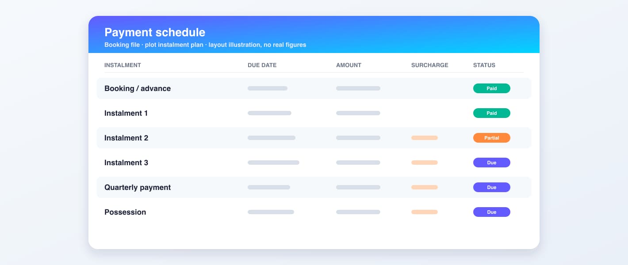
Task: Click the booking file subtitle text
Action: [205, 45]
